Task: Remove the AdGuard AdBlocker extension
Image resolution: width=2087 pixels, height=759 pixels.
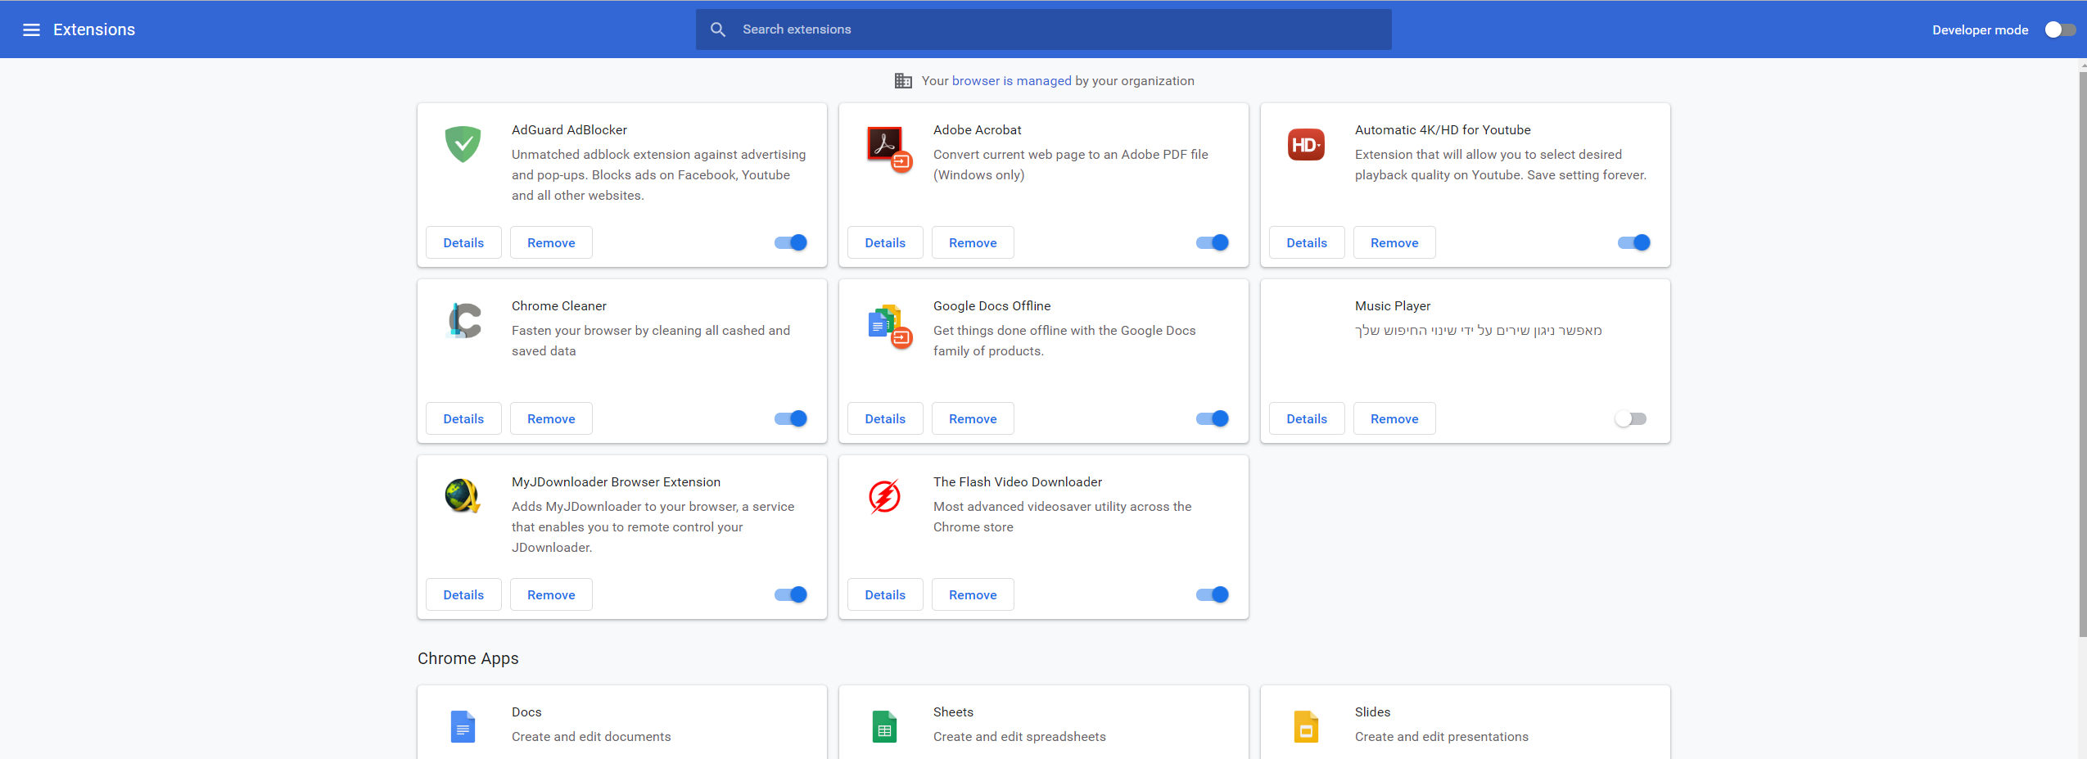Action: coord(551,242)
